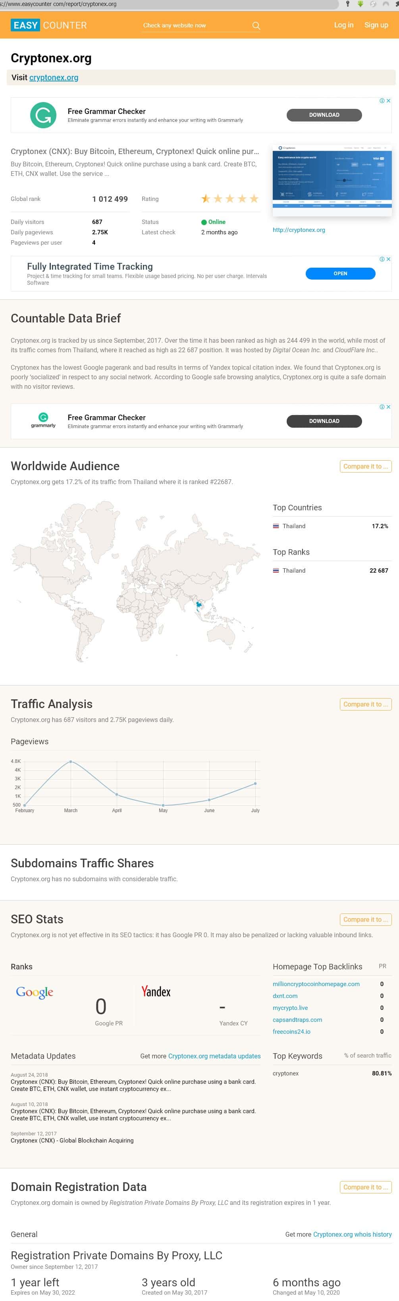Click the search magnifier icon
399x1301 pixels.
(256, 26)
